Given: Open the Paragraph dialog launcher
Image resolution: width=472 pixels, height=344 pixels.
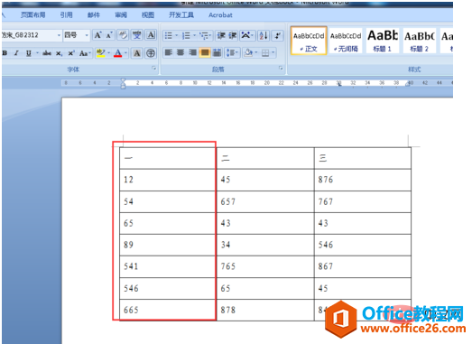Looking at the screenshot, I should click(281, 69).
